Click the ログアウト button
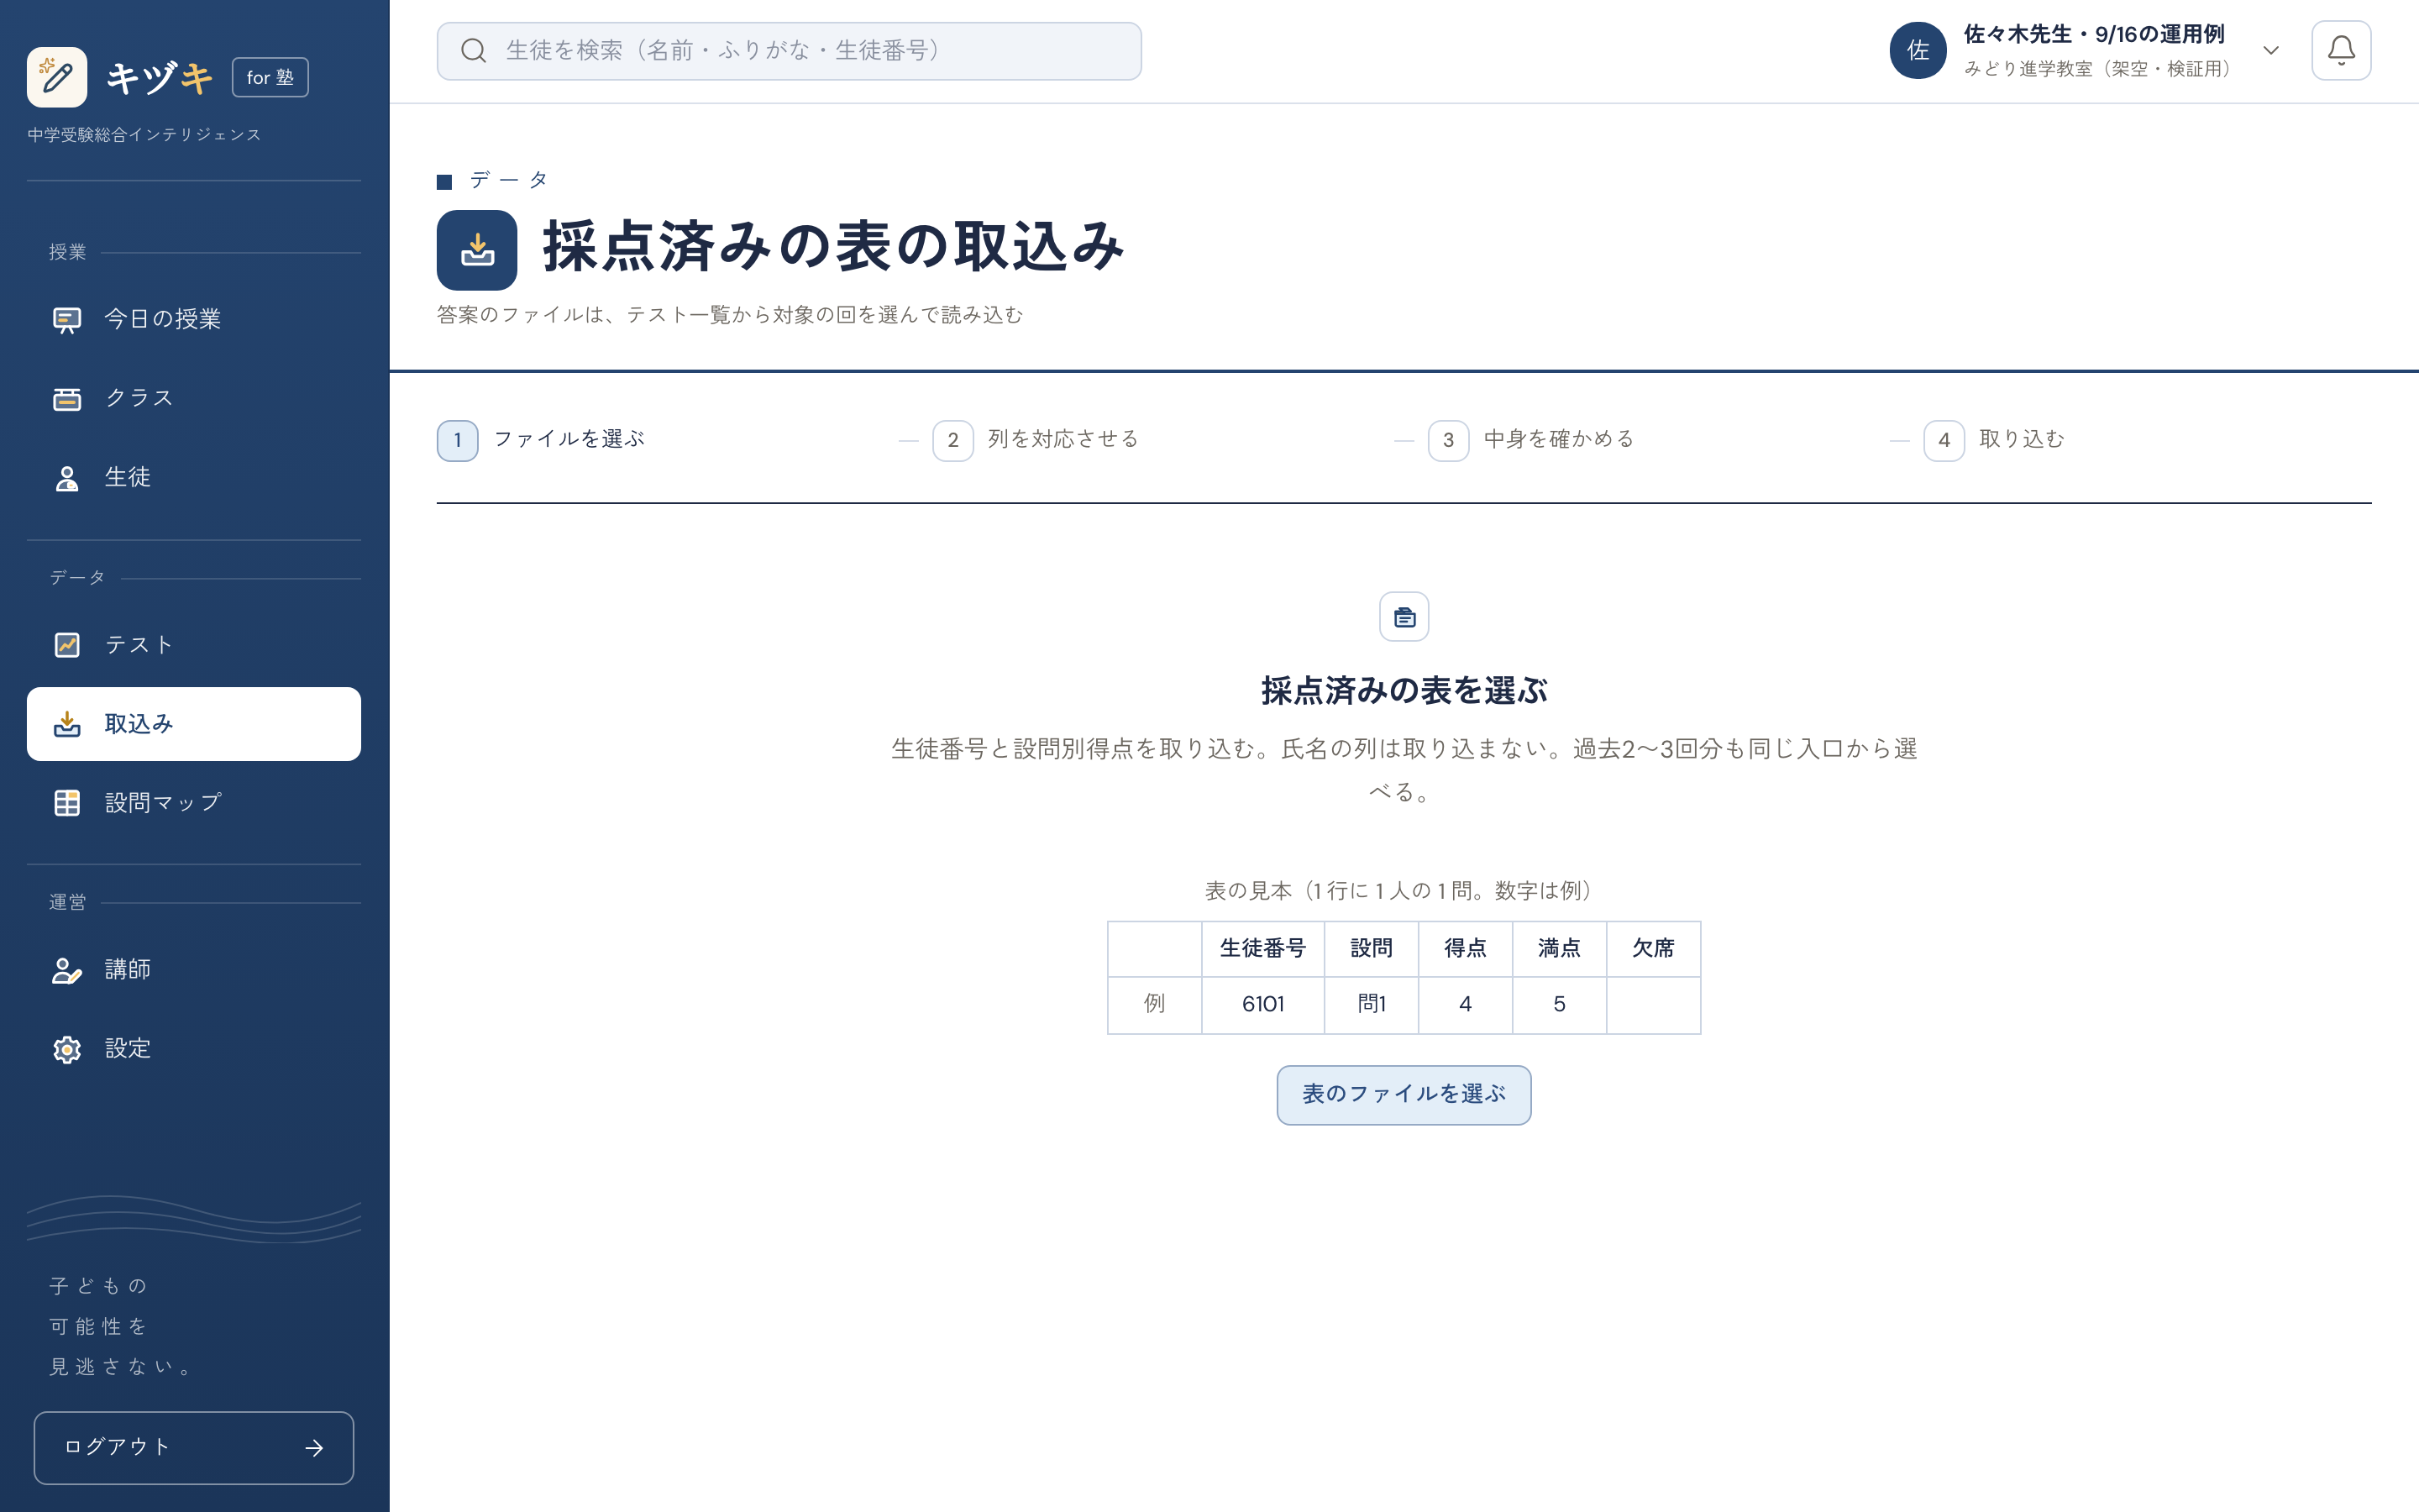The width and height of the screenshot is (2419, 1512). tap(194, 1448)
